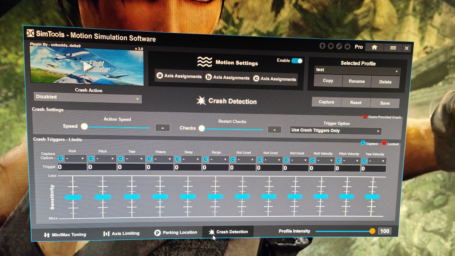
Task: Open the Surge capture option dropdown
Action: [218, 160]
